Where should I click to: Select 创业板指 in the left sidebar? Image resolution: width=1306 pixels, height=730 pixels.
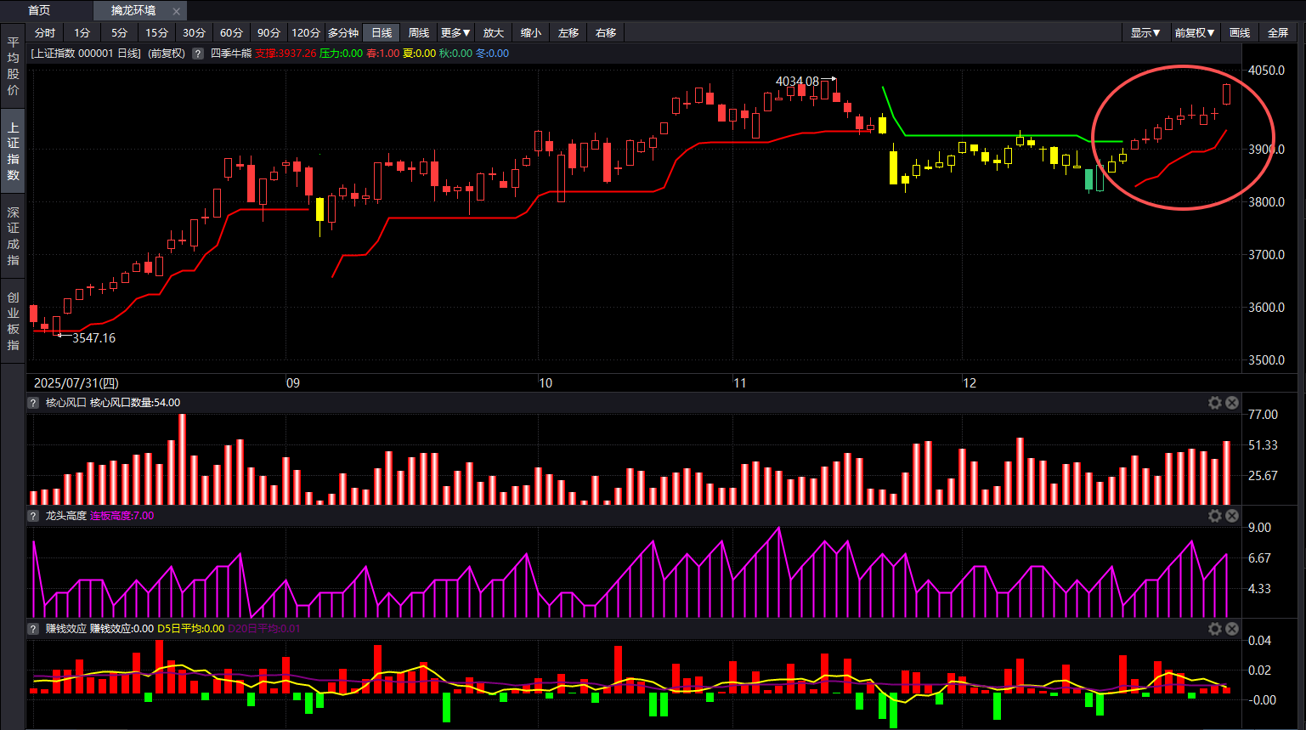tap(13, 321)
